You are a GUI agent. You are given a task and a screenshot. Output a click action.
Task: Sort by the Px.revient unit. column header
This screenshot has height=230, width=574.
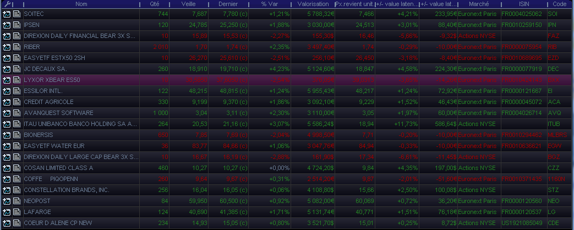pyautogui.click(x=355, y=4)
